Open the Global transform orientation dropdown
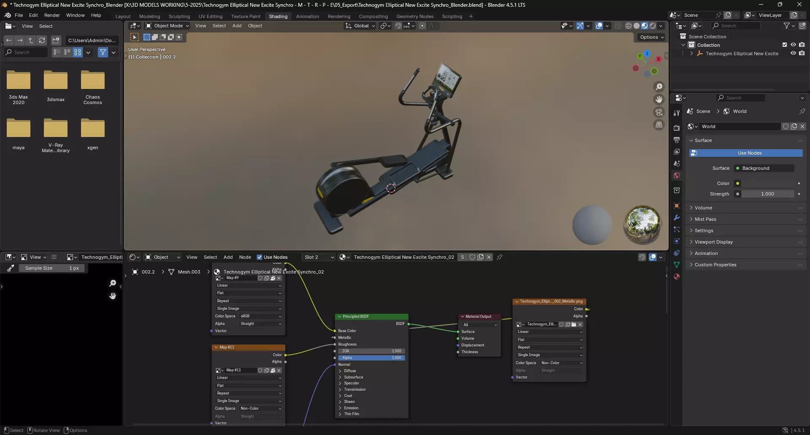Viewport: 810px width, 435px height. 360,26
